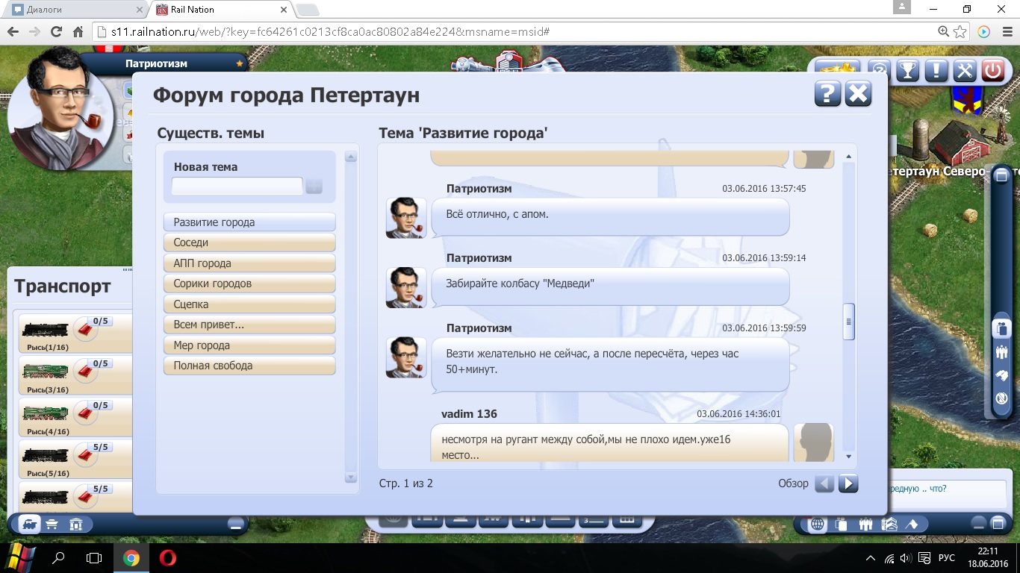Open the trophy rankings icon

pyautogui.click(x=907, y=70)
